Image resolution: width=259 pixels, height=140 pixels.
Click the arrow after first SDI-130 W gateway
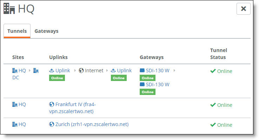pos(174,71)
